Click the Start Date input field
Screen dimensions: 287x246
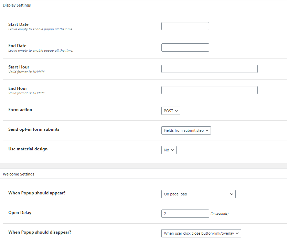(x=185, y=26)
